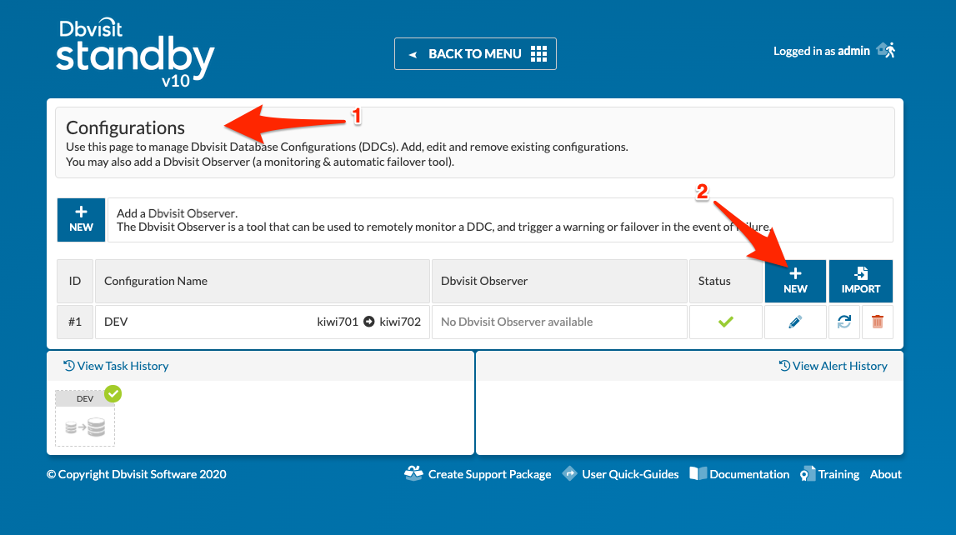Screen dimensions: 956x535
Task: Select the DEV database task thumbnail
Action: 85,418
